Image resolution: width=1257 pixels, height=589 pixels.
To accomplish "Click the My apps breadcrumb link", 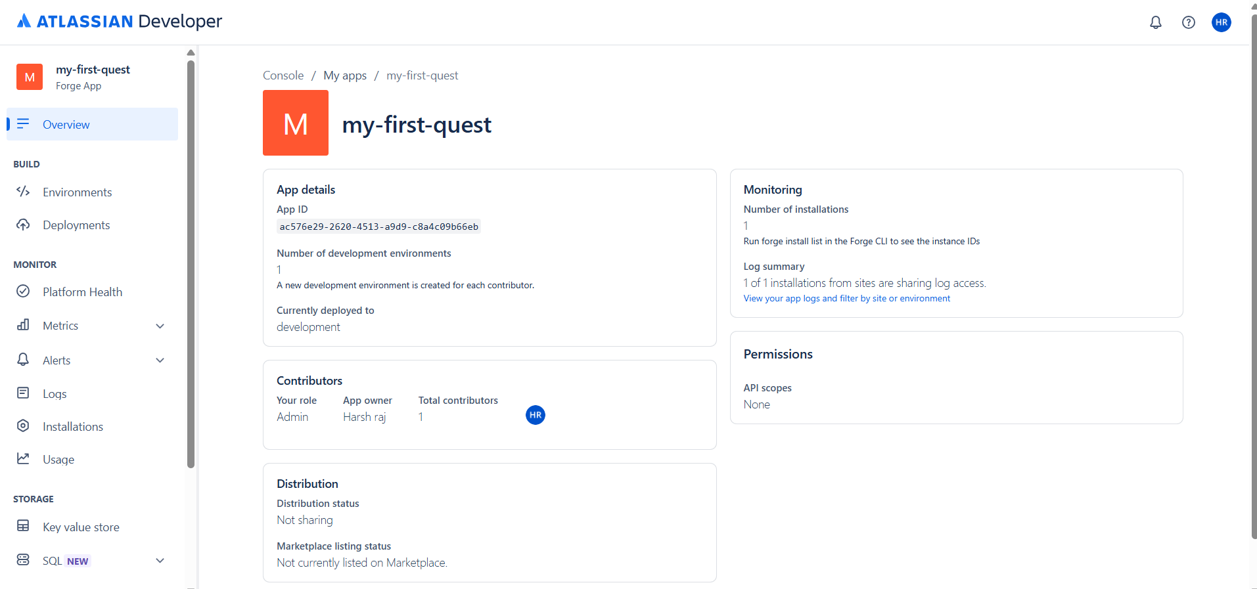I will click(345, 76).
